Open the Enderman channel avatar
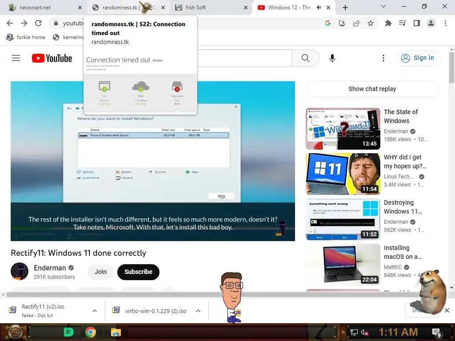The width and height of the screenshot is (455, 341). [x=20, y=271]
